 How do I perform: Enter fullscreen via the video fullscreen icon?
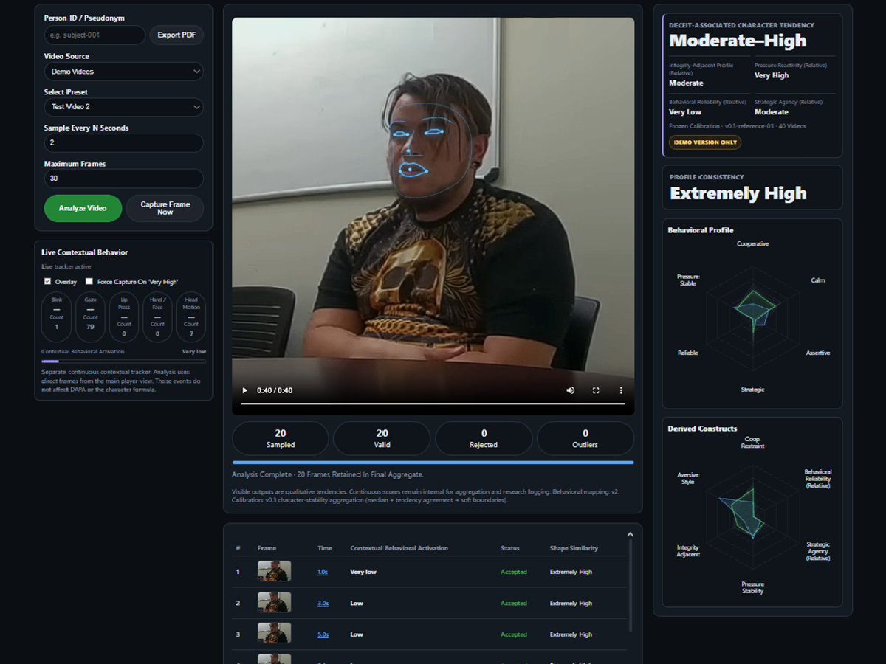tap(596, 390)
